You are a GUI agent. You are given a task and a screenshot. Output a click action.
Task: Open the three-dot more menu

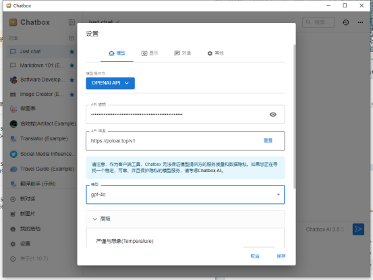click(360, 22)
